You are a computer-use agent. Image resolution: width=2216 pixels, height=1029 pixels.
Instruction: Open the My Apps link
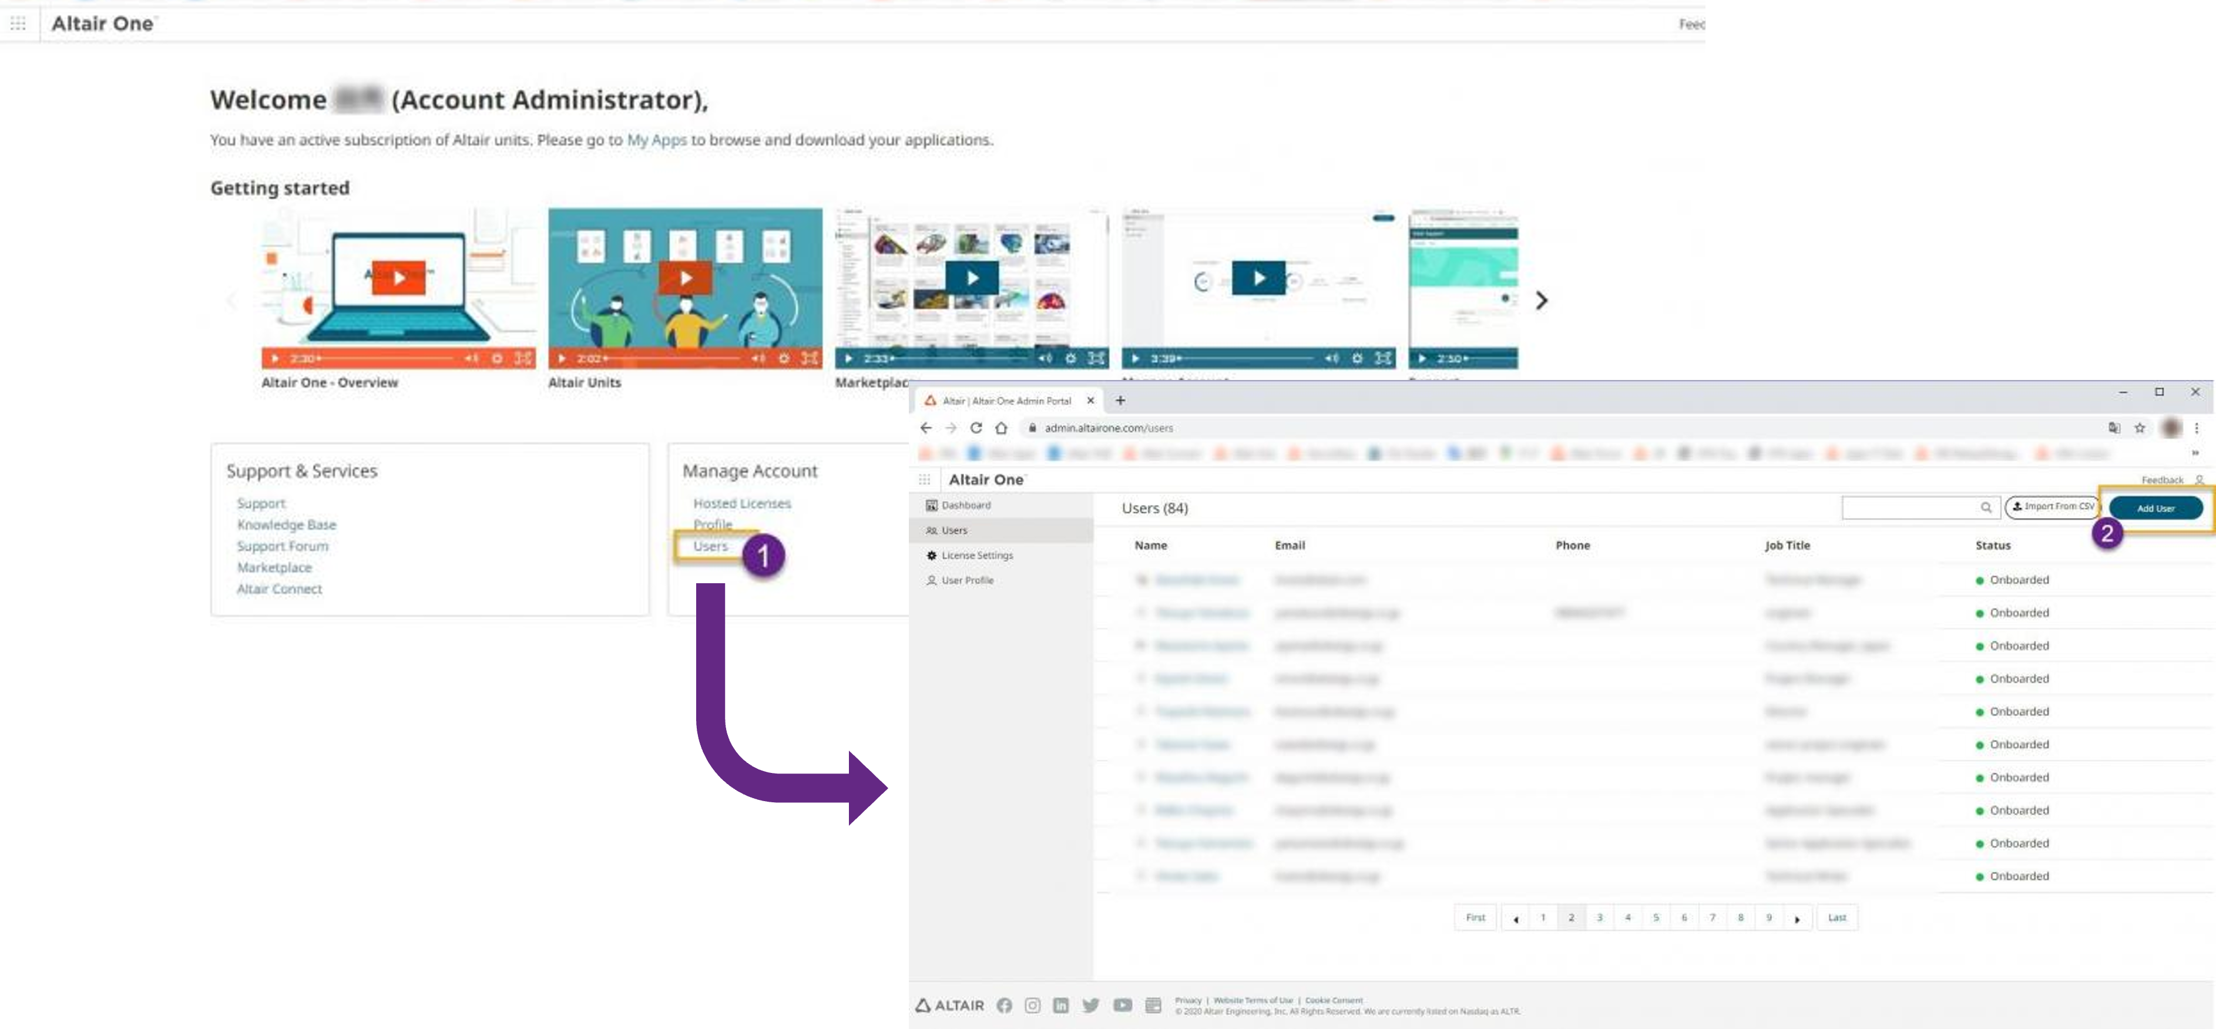coord(656,139)
